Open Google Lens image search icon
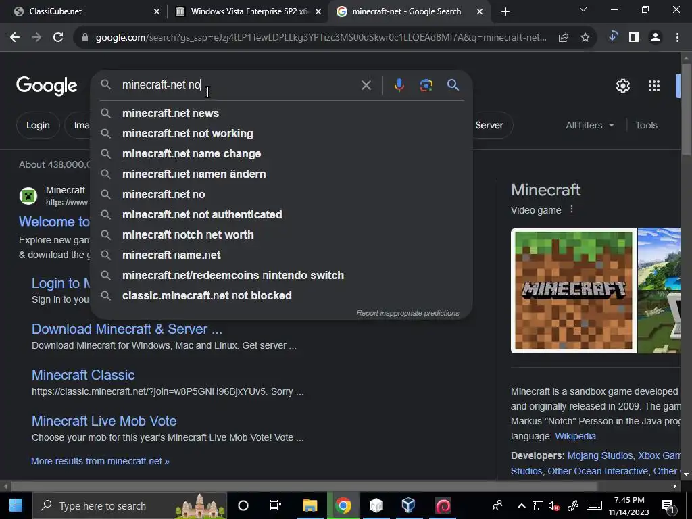The image size is (692, 519). click(x=426, y=84)
